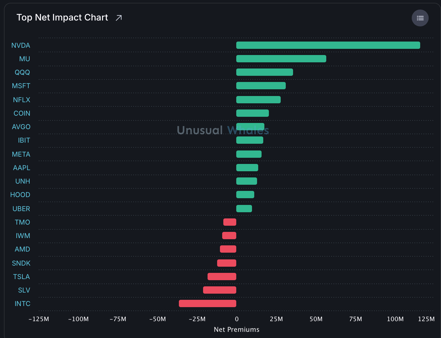This screenshot has height=338, width=441.
Task: Click the IBIT green bar
Action: click(x=250, y=140)
